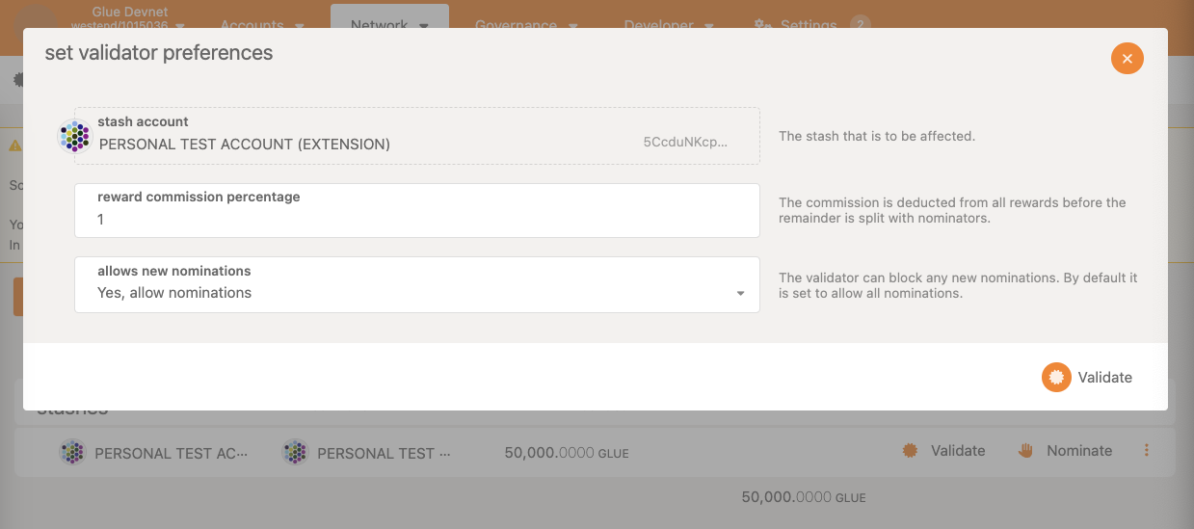This screenshot has width=1194, height=529.
Task: Click the stash affected help text
Action: pyautogui.click(x=877, y=136)
